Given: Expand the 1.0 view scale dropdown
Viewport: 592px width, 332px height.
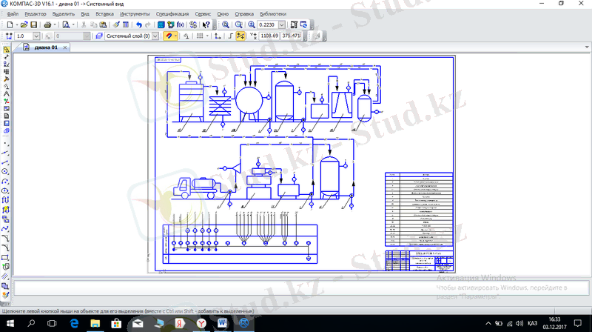Looking at the screenshot, I should click(x=37, y=36).
